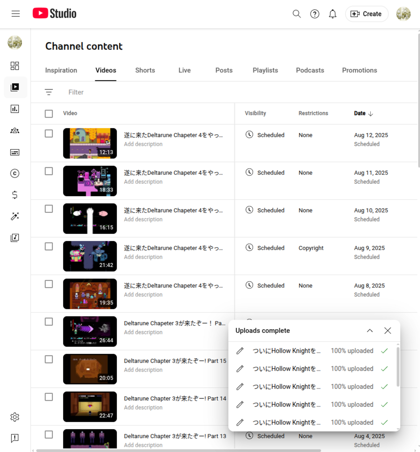Open the account avatar in the header
Viewport: 420px width, 452px height.
point(403,14)
